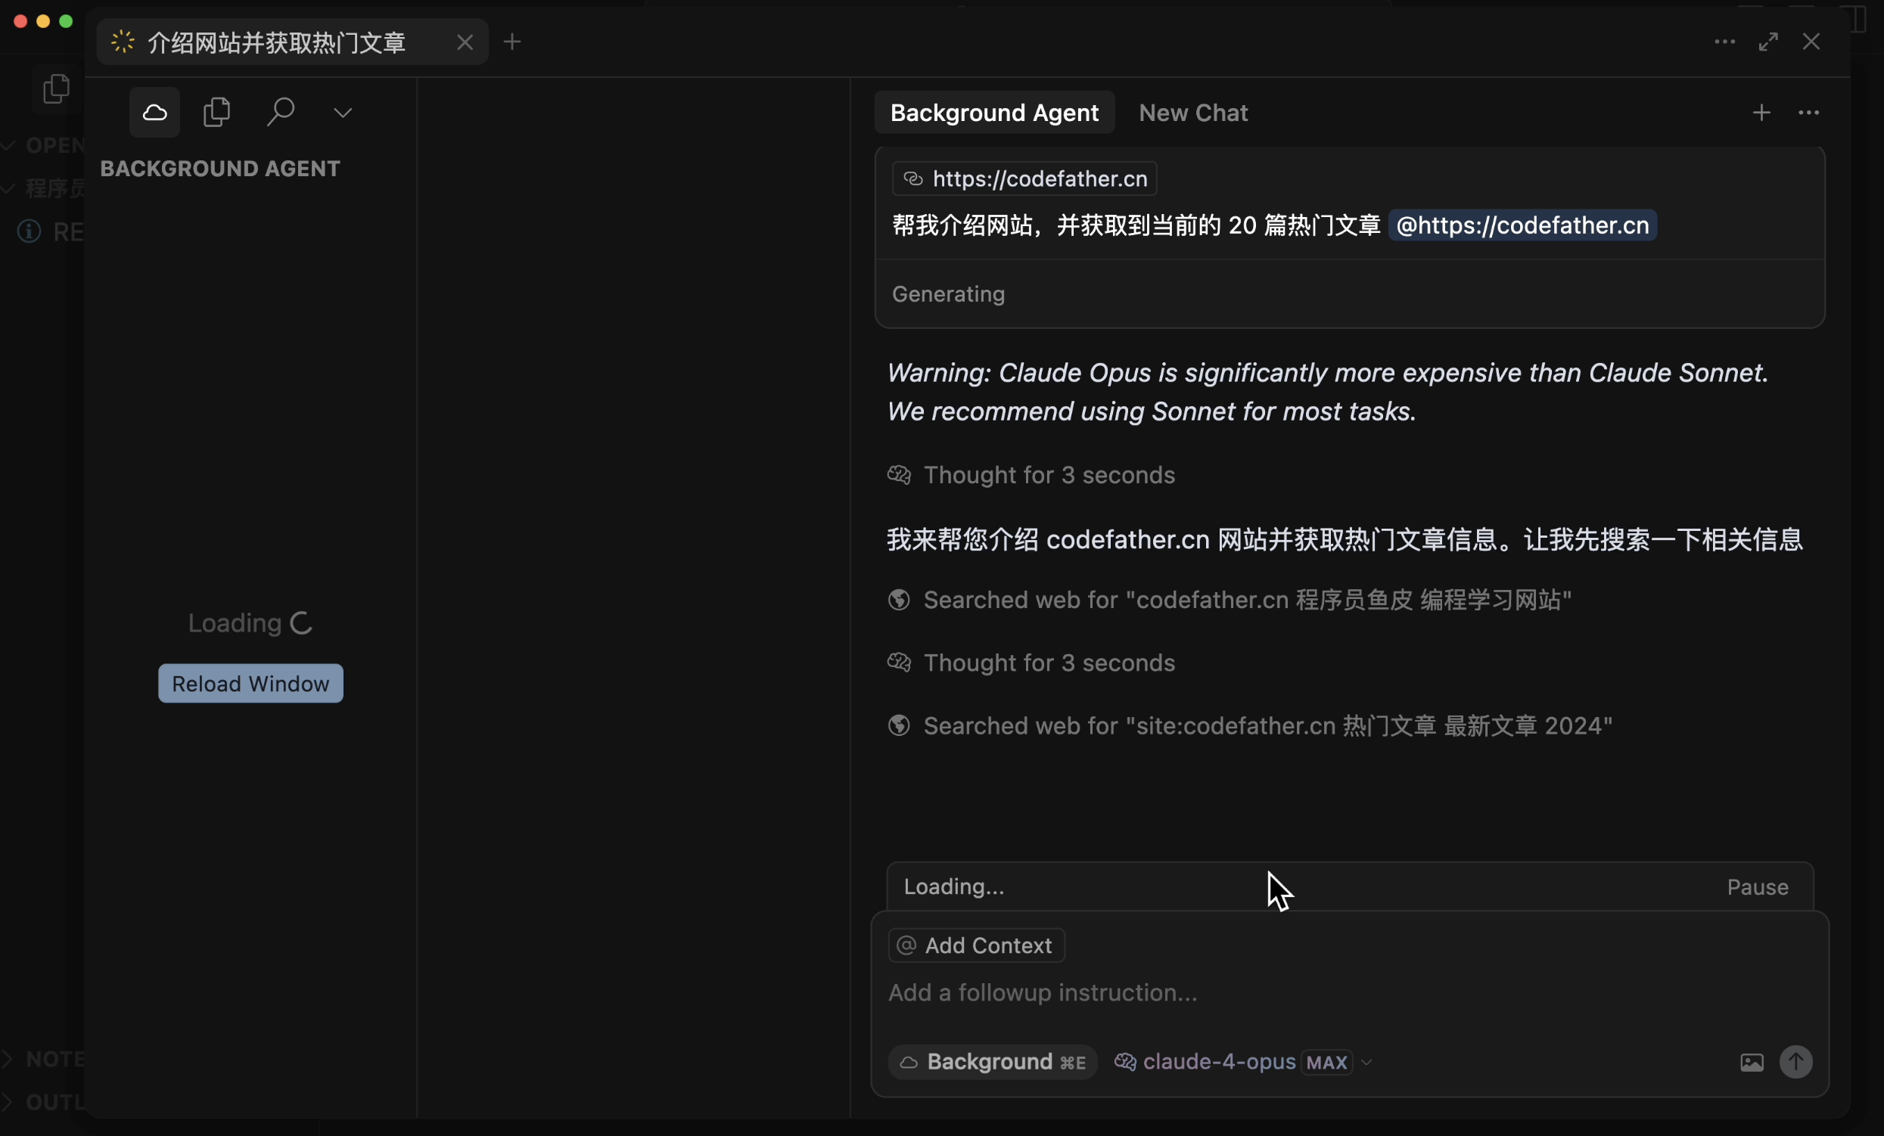Image resolution: width=1884 pixels, height=1136 pixels.
Task: Open the claude-4-opus model dropdown
Action: 1366,1062
